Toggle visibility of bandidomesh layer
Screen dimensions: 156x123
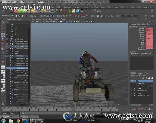point(132,91)
